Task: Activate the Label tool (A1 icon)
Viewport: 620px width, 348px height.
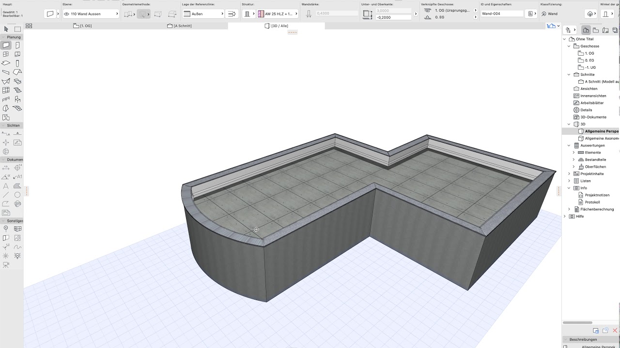Action: coord(17,177)
